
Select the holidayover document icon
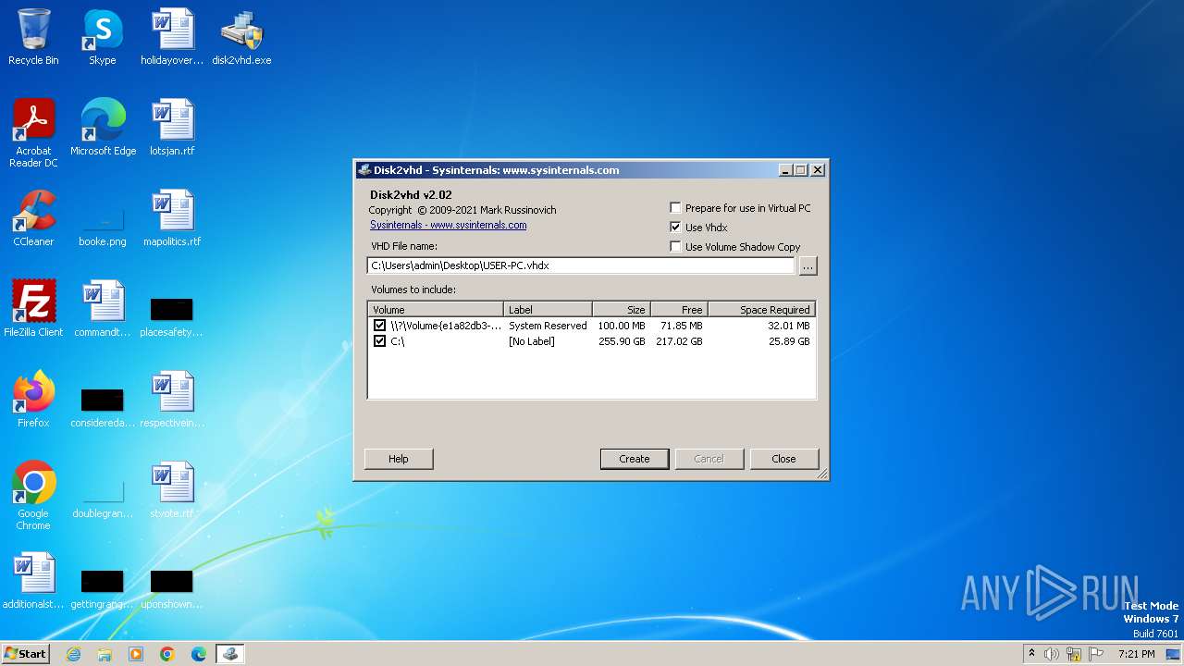[172, 37]
